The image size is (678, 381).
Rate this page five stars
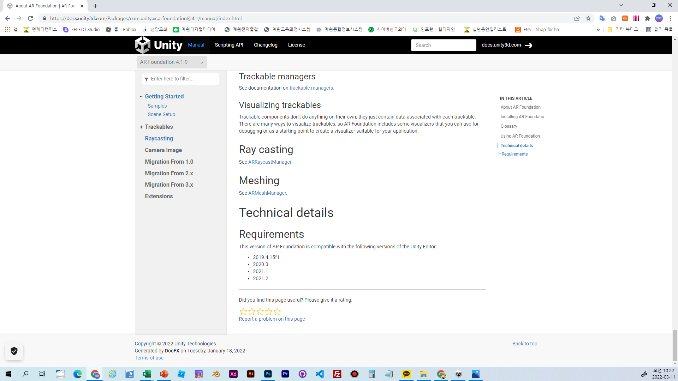(x=277, y=312)
